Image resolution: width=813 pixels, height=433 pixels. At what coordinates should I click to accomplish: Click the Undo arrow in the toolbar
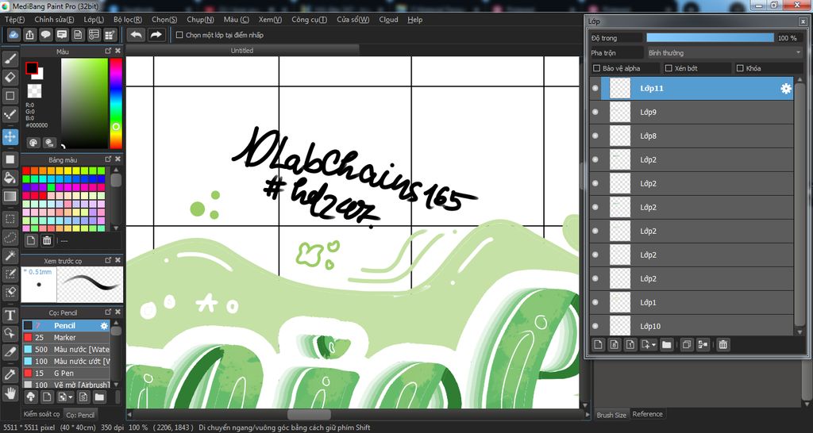(137, 35)
